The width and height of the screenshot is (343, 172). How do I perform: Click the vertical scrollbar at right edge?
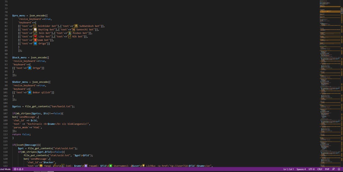pos(342,84)
